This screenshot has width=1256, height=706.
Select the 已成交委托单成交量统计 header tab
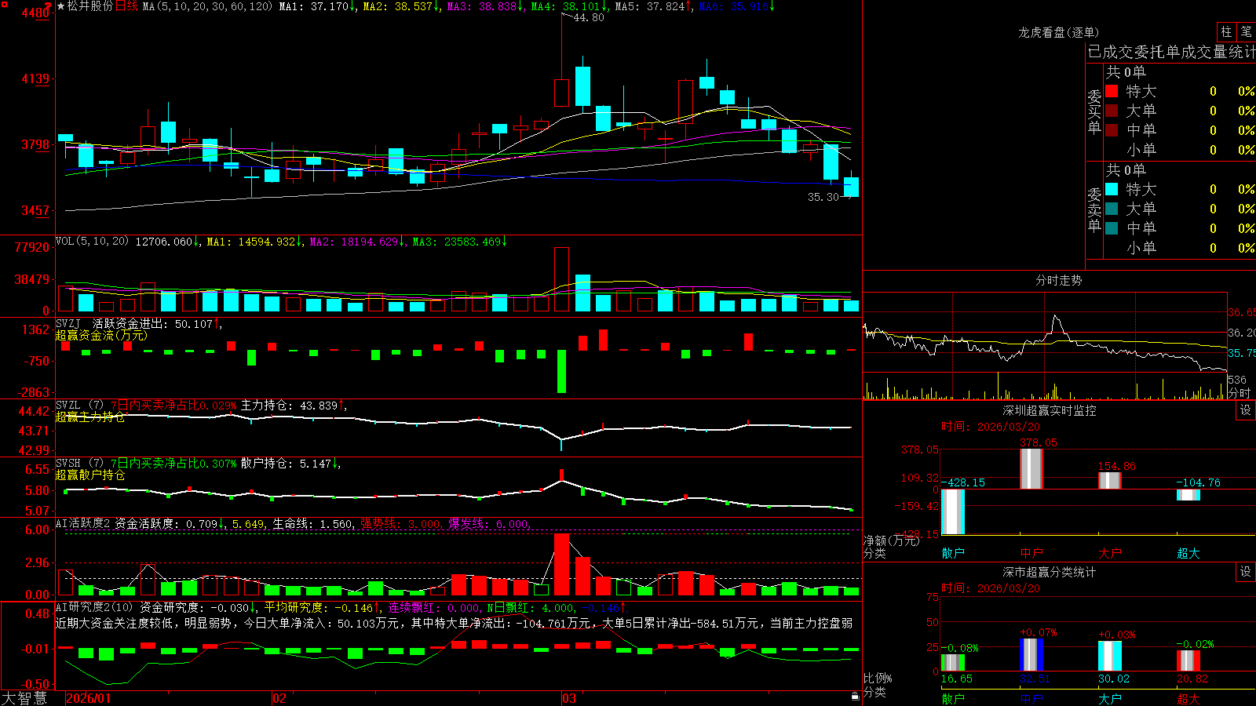click(x=1171, y=52)
